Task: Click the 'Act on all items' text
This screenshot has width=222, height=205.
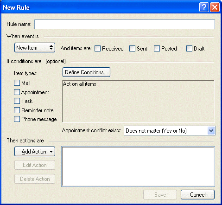Action: pyautogui.click(x=80, y=84)
